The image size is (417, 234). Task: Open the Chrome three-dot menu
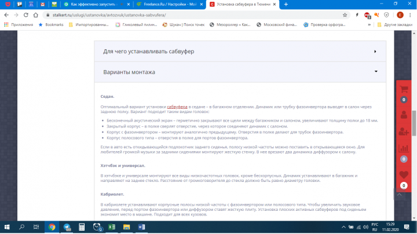pos(410,15)
